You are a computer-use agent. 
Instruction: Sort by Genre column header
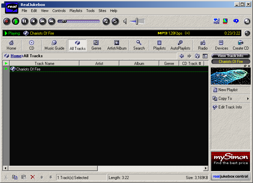[169, 64]
